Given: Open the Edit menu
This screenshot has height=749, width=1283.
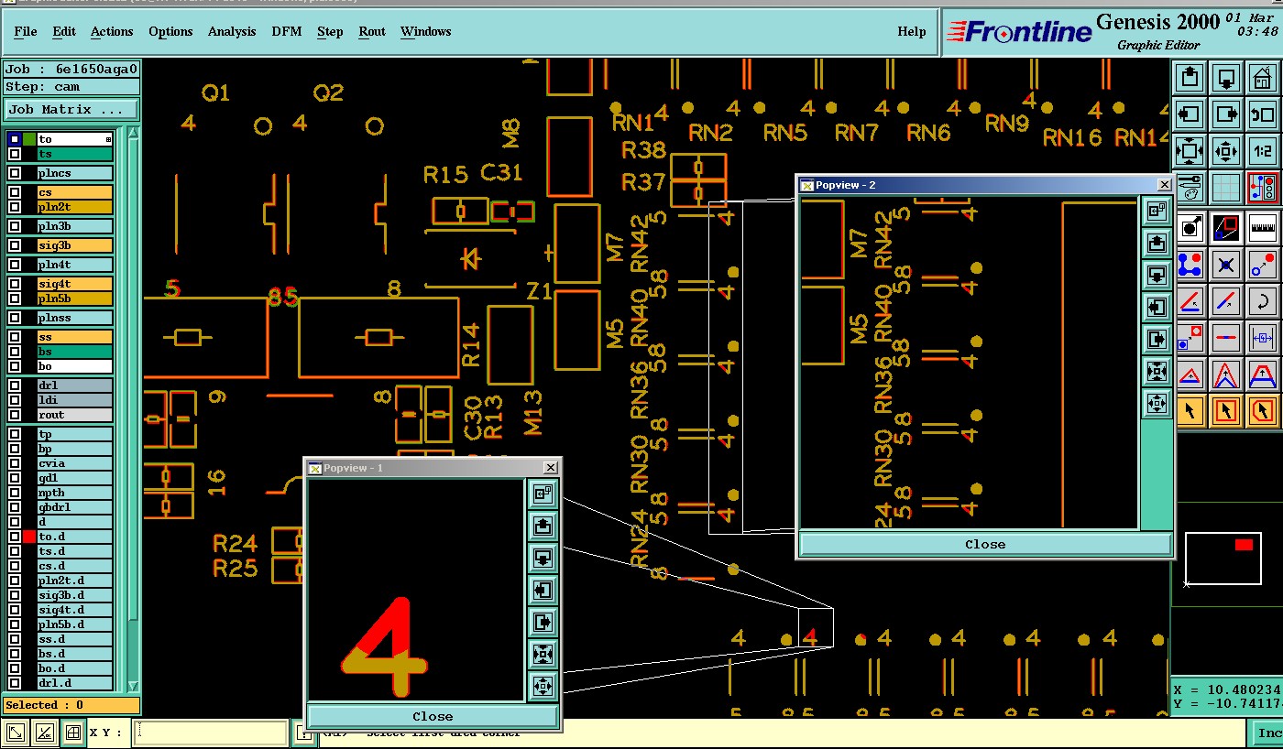Looking at the screenshot, I should [64, 31].
